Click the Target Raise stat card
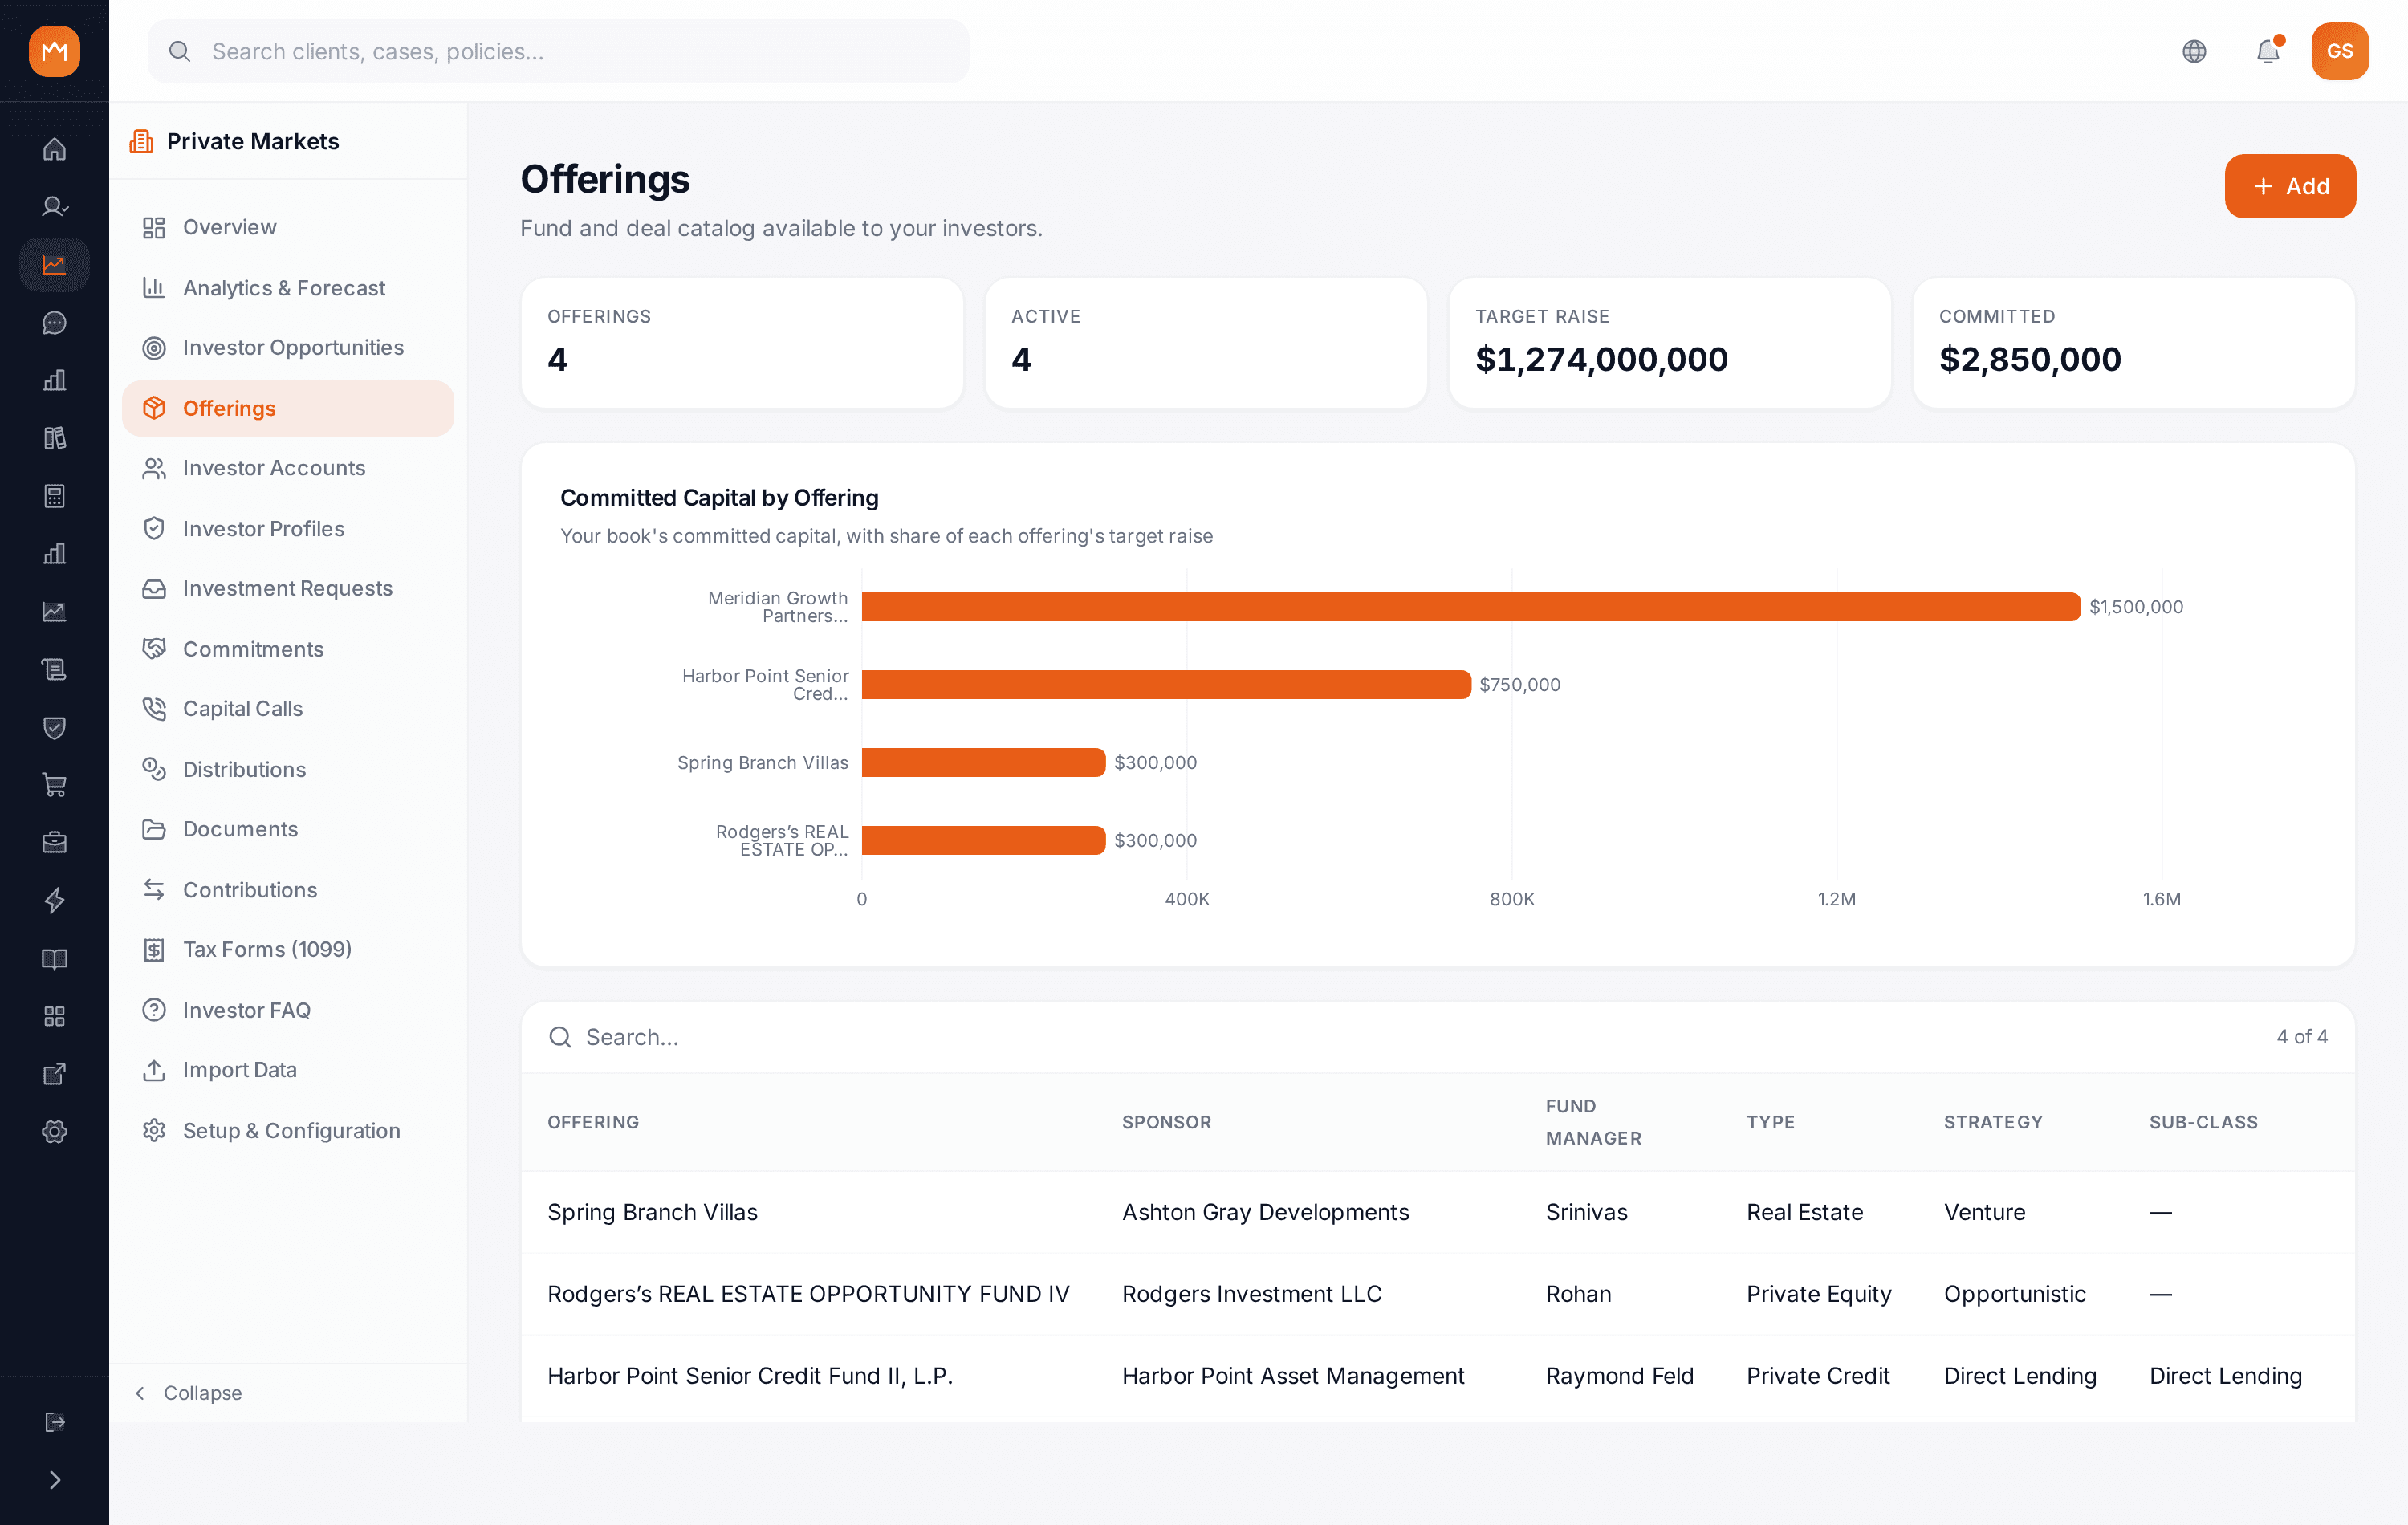 click(x=1669, y=342)
